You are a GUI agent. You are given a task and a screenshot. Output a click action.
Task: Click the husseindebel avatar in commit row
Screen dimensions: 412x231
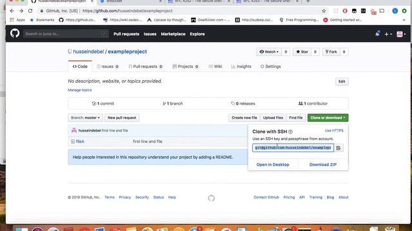point(74,130)
